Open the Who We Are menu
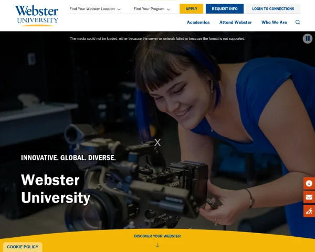The image size is (315, 252). (x=274, y=22)
